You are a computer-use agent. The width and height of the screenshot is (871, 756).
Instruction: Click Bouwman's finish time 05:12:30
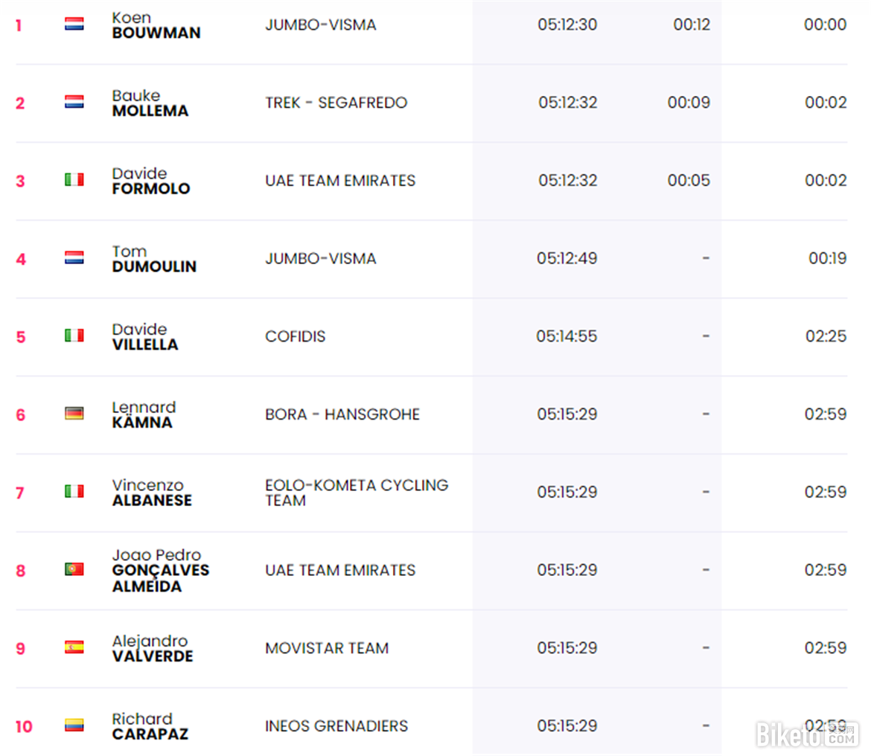click(x=567, y=25)
